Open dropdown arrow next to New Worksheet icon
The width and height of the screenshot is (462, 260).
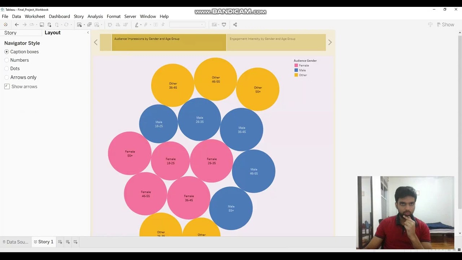point(84,25)
